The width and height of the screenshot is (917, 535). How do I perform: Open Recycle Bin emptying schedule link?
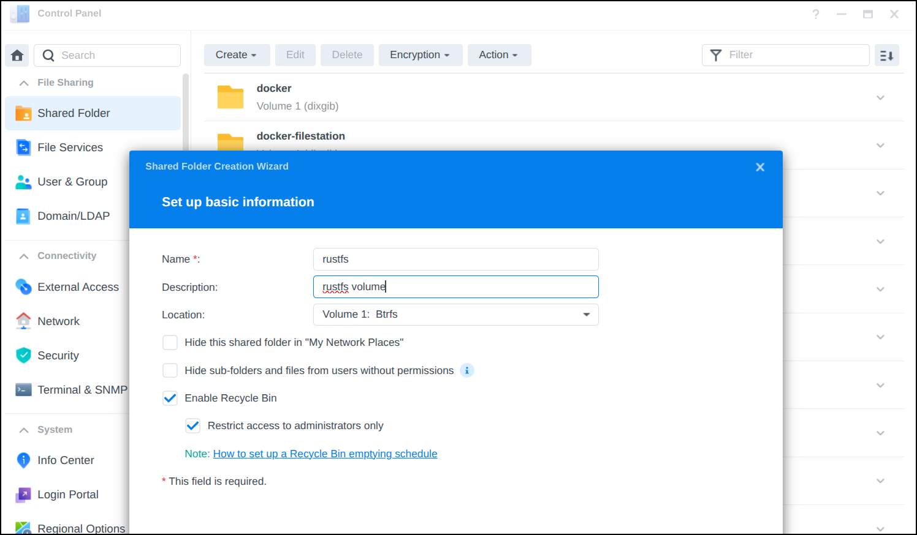325,454
